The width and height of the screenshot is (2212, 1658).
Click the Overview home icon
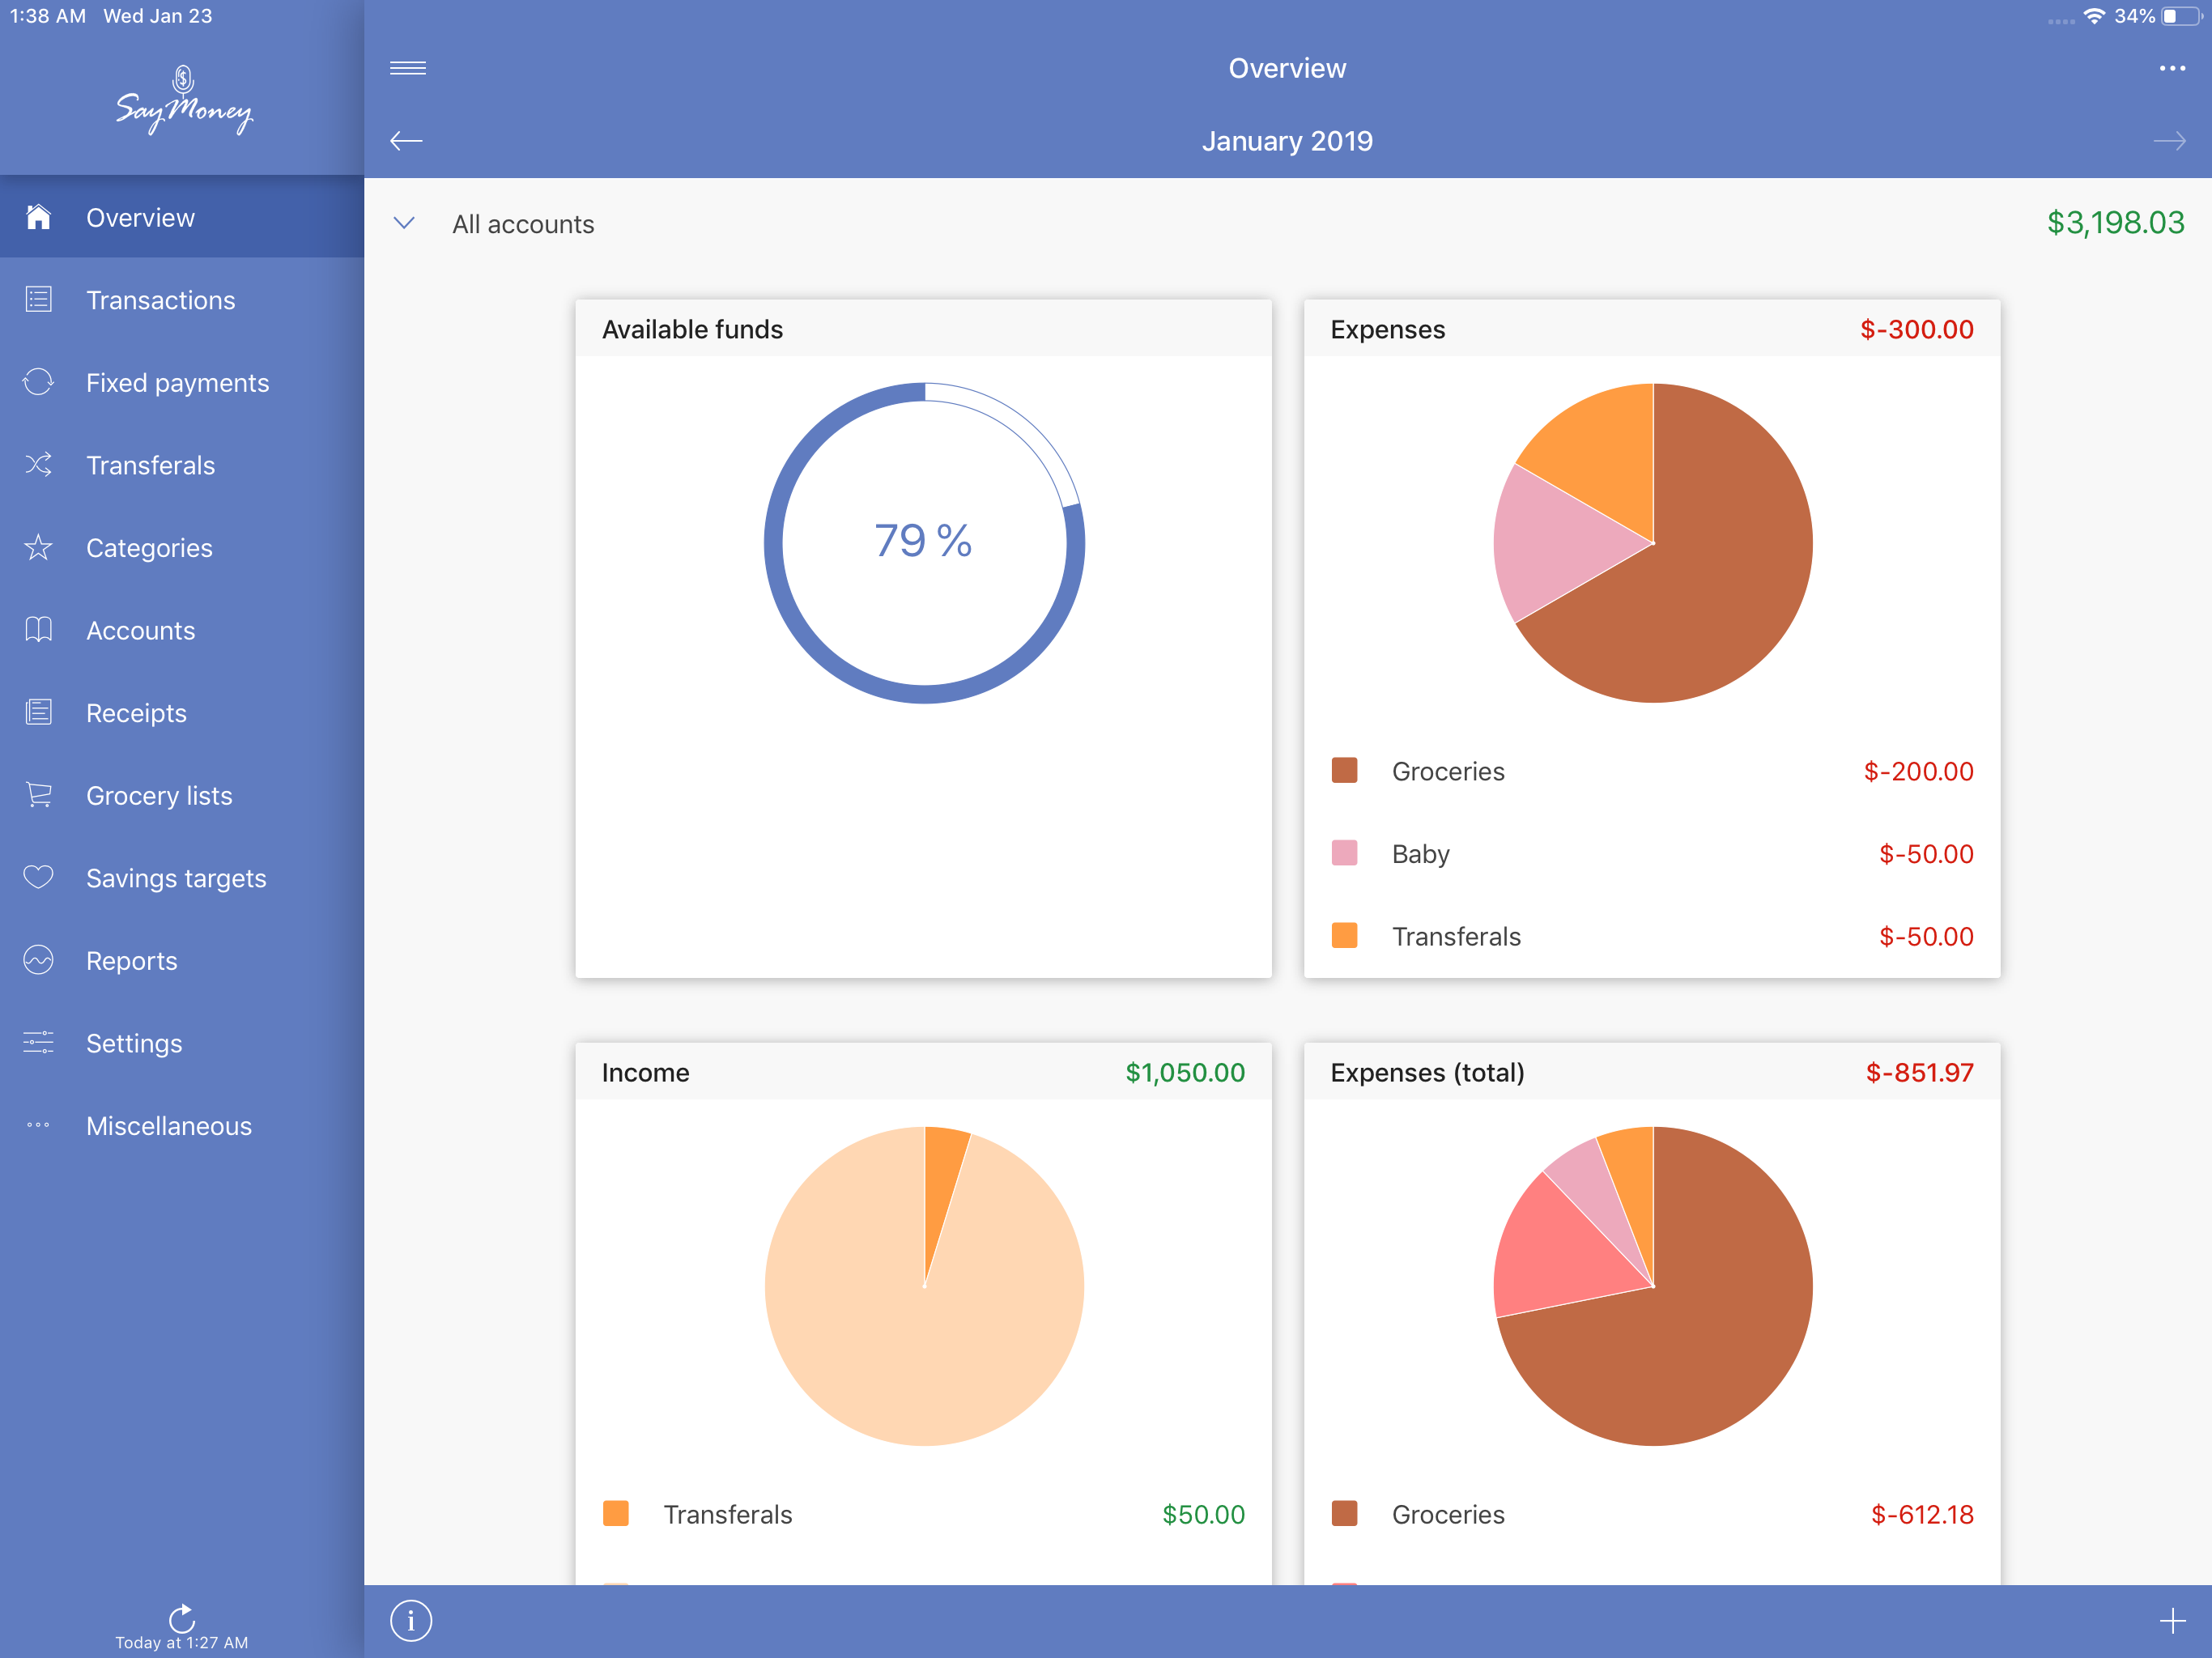38,217
